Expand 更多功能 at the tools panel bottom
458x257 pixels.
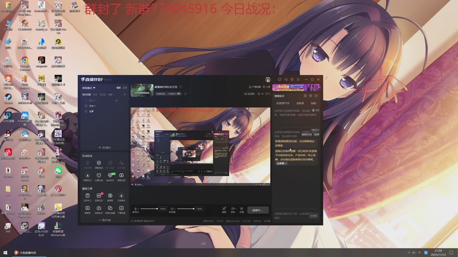(105, 220)
